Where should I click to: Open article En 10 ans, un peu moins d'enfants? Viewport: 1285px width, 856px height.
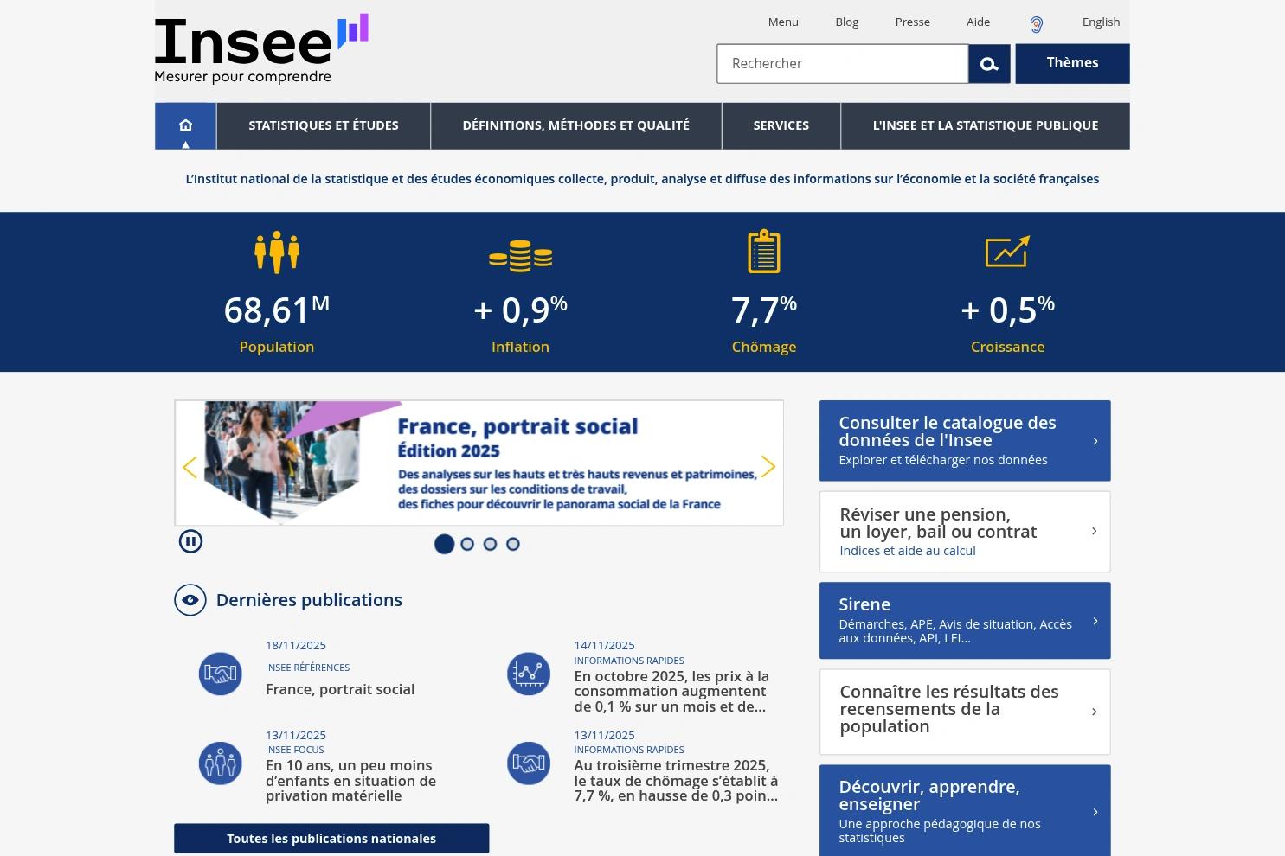pos(350,781)
